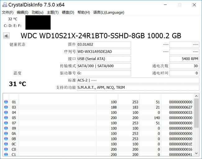Go to previous disk with left arrow
Viewport: 202px width, 159px height.
click(x=6, y=36)
